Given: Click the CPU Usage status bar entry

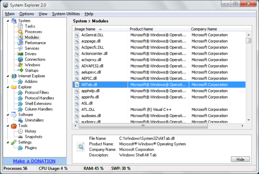Looking at the screenshot, I should 53,169.
